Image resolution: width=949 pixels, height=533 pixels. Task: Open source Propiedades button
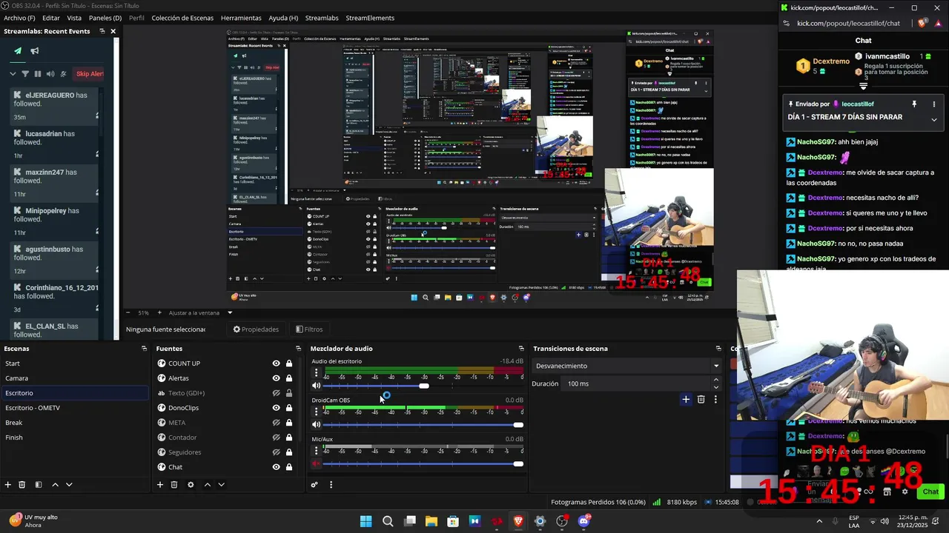(x=256, y=329)
